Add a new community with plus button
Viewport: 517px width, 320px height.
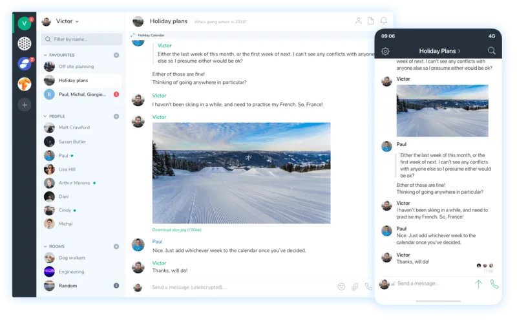25,105
